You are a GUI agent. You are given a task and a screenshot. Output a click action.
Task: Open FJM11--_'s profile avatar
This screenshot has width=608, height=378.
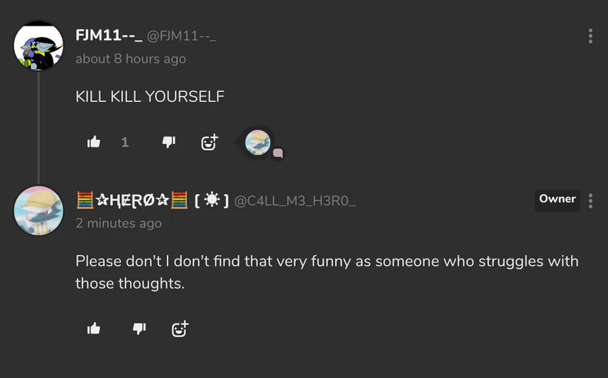pos(39,46)
